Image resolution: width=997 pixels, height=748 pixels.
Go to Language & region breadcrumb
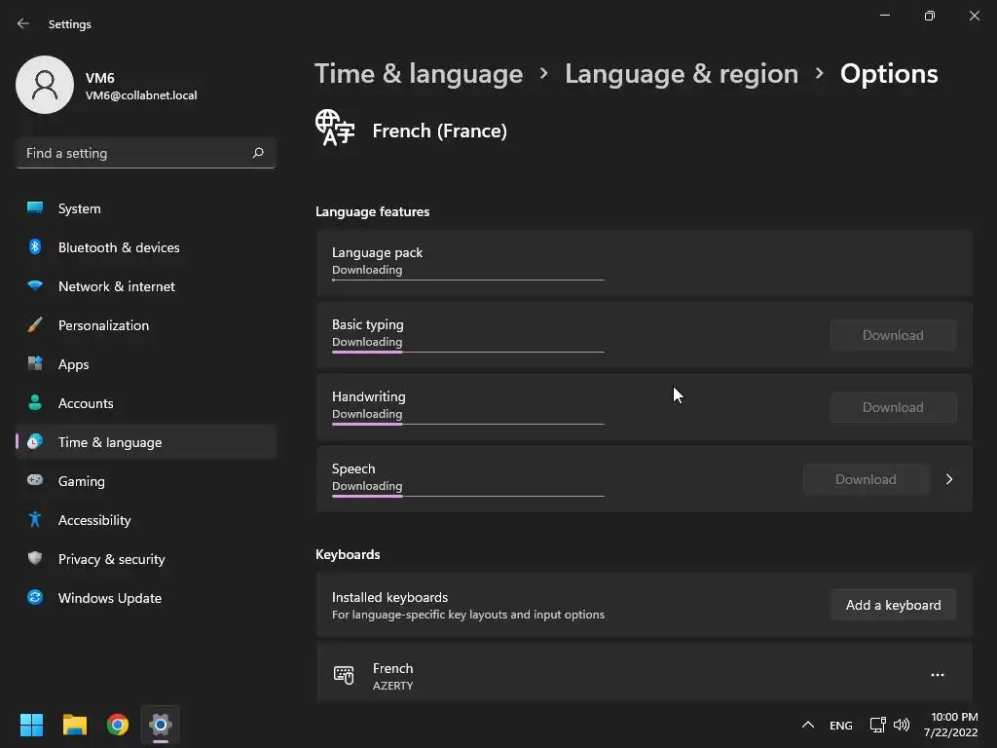tap(682, 74)
